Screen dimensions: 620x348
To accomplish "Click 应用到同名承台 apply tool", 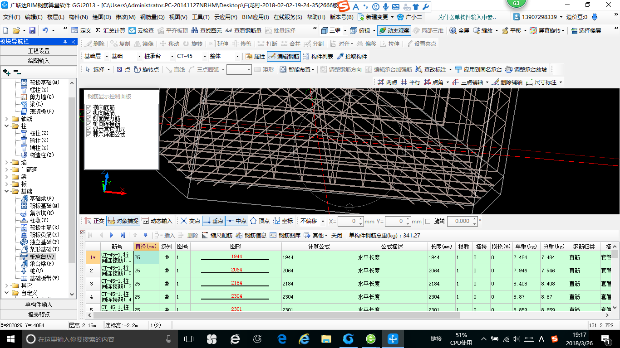I will (x=478, y=69).
